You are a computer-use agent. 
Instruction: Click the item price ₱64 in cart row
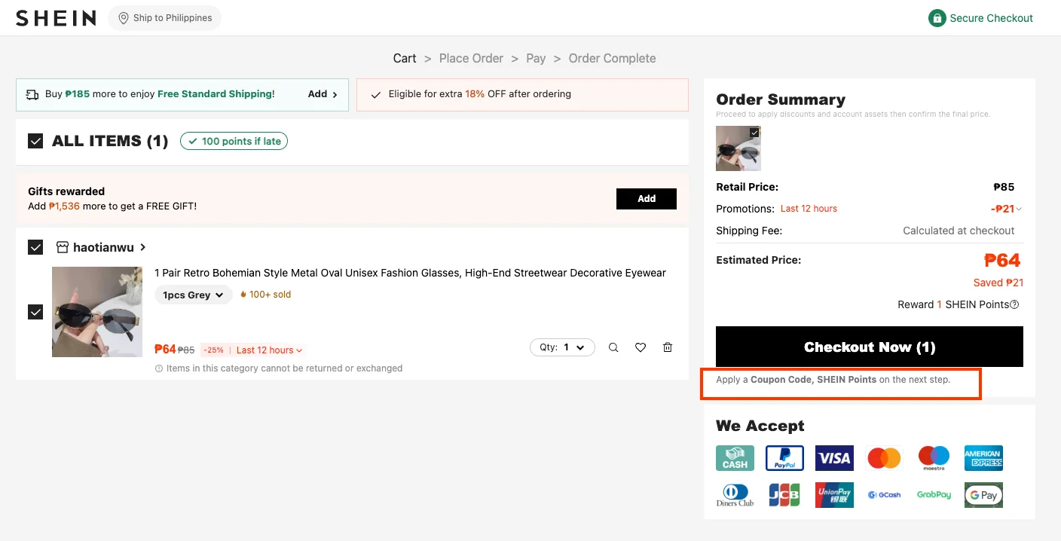(165, 350)
